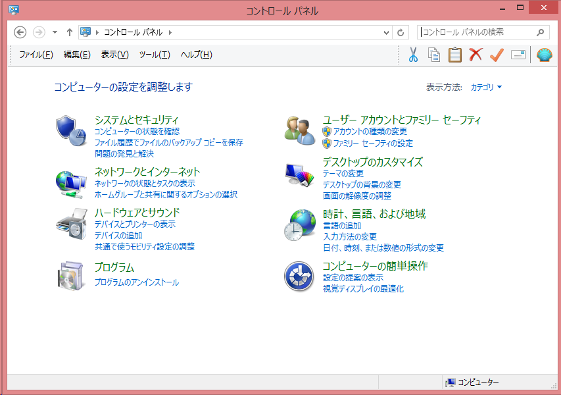This screenshot has width=561, height=395.
Task: Click the System and Security shield icon
Action: coord(71,131)
